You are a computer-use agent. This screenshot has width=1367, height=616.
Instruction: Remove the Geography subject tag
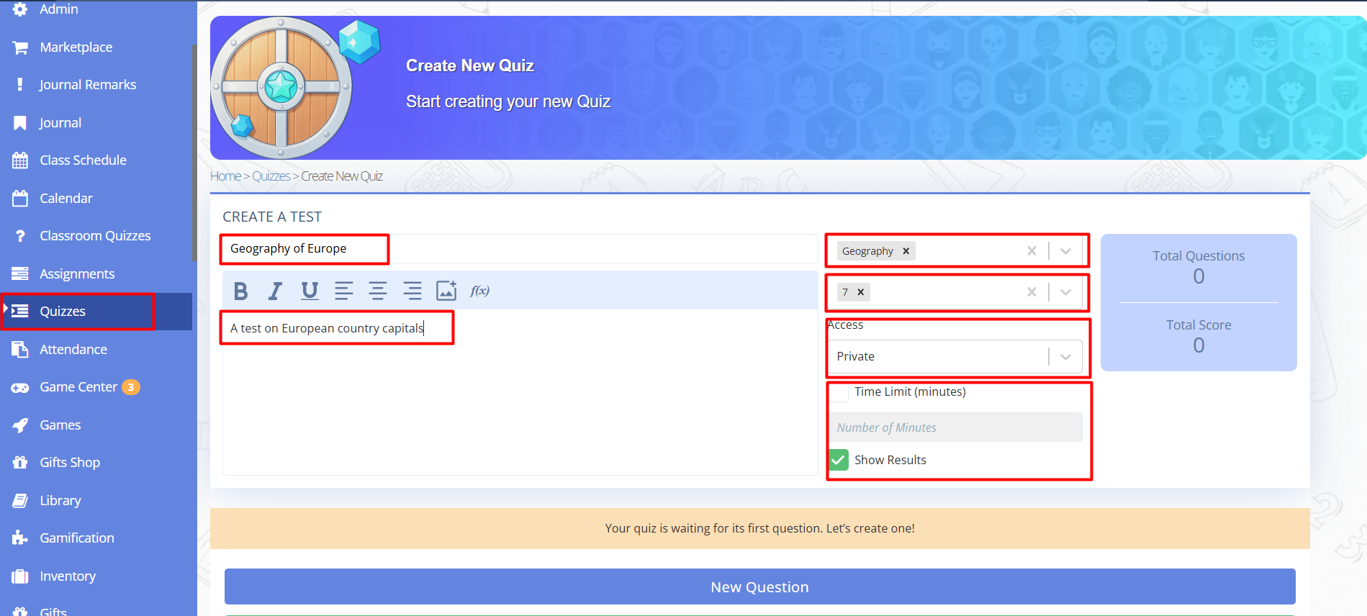pos(906,251)
